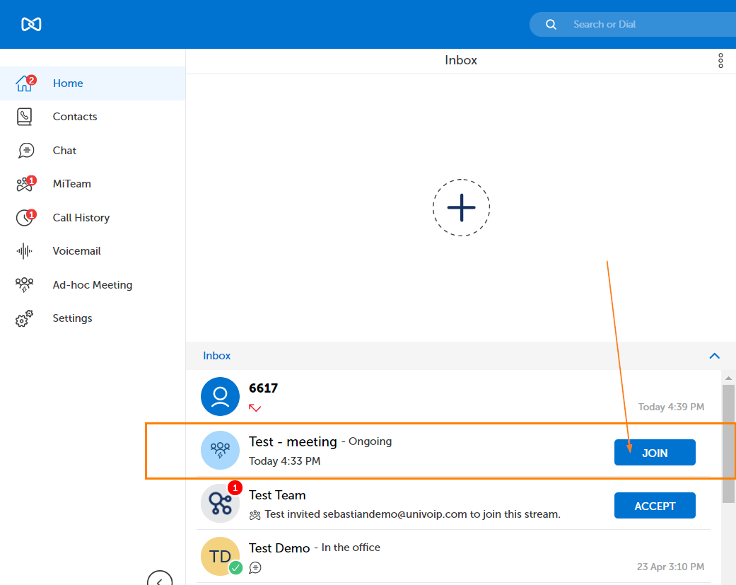Click the MiTeam icon with badge
The height and width of the screenshot is (585, 736).
pyautogui.click(x=25, y=184)
